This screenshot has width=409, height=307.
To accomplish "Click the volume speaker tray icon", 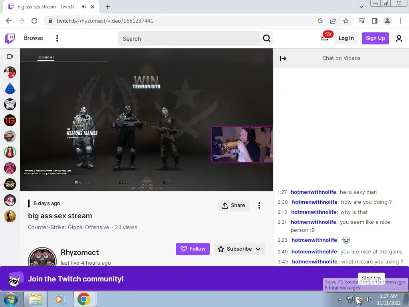I will tap(369, 299).
